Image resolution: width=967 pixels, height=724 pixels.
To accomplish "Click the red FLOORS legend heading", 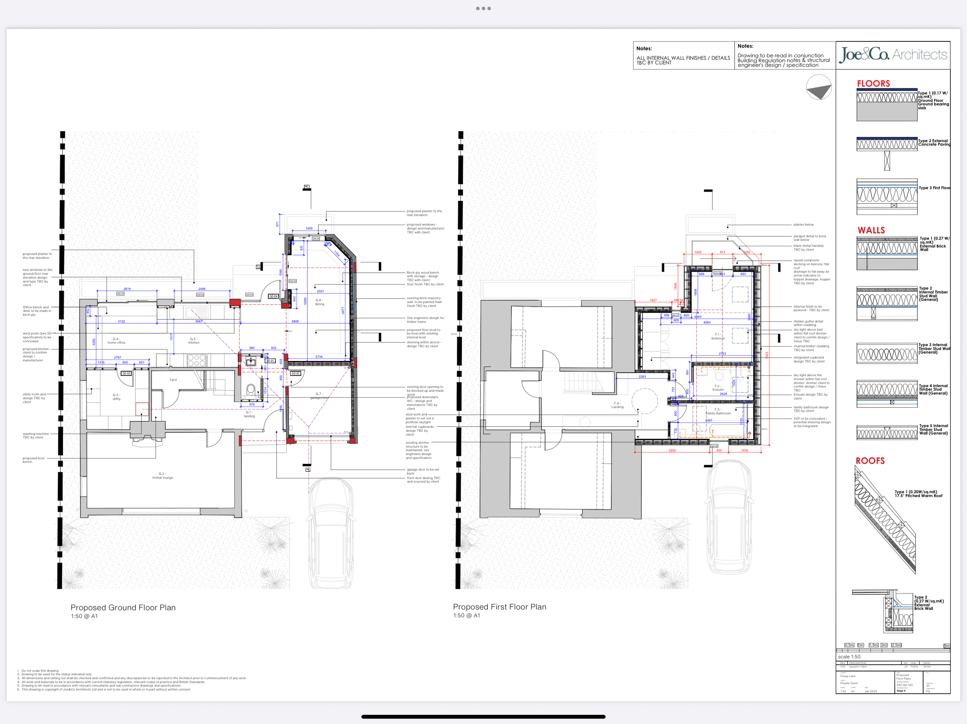I will pyautogui.click(x=873, y=83).
